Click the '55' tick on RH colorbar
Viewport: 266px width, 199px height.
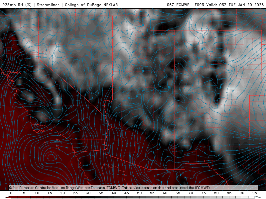[x=152, y=193]
